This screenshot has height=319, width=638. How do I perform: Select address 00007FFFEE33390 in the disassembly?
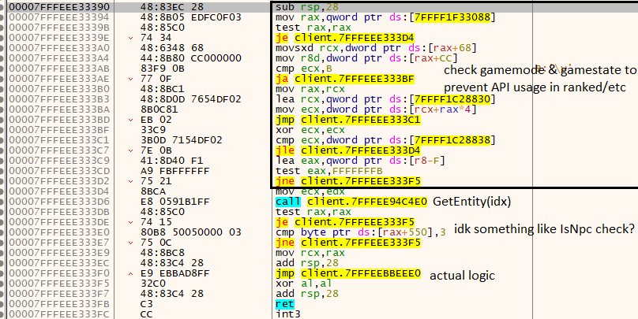tap(59, 7)
